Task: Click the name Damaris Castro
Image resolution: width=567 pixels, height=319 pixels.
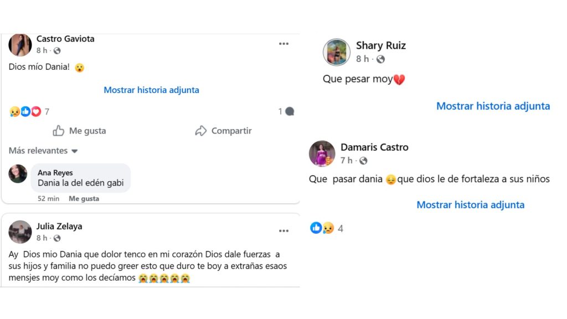Action: click(374, 147)
